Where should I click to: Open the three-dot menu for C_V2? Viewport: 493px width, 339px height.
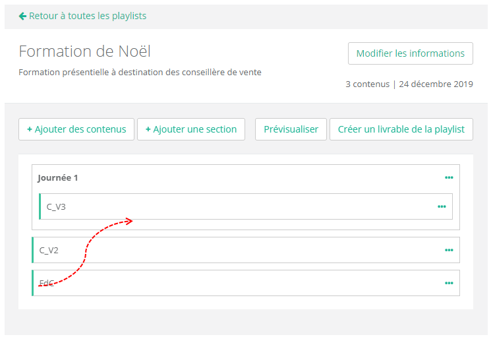point(449,250)
